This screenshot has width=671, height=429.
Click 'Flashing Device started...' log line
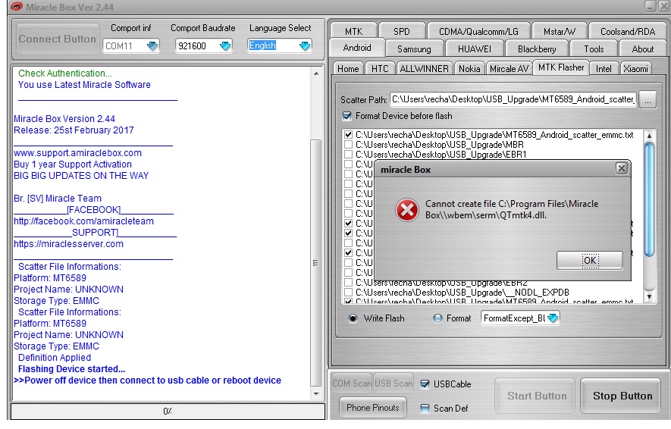71,368
